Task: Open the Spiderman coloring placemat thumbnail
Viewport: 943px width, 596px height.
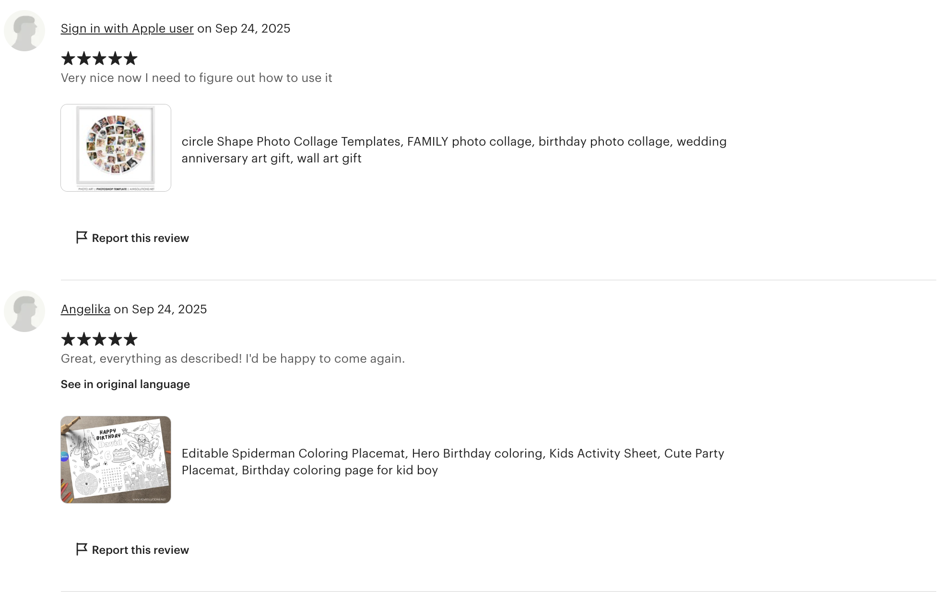Action: pyautogui.click(x=116, y=459)
